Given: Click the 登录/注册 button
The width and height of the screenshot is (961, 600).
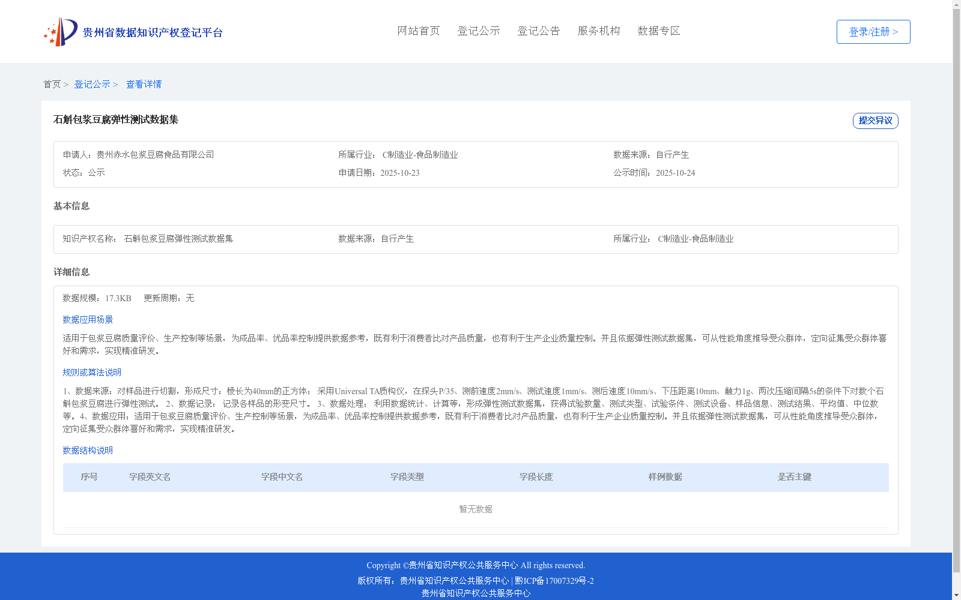Looking at the screenshot, I should point(873,32).
